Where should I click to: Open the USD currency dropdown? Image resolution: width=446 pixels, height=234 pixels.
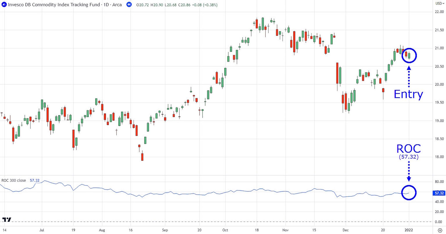point(439,3)
